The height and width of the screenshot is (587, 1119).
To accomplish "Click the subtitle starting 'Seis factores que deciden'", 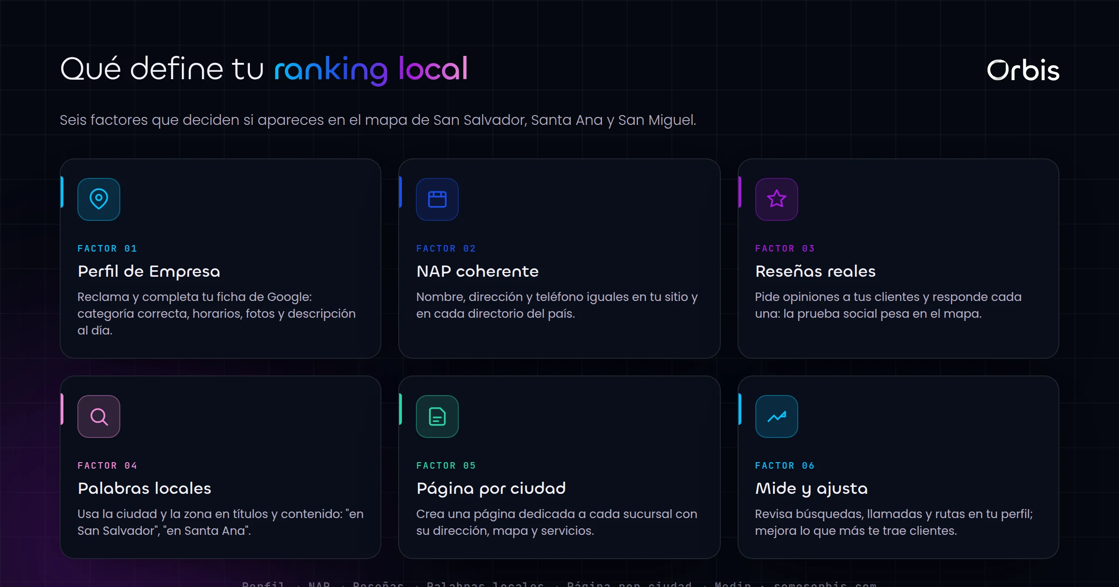I will [378, 120].
